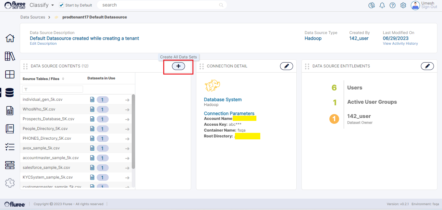Click the Edit Description link
This screenshot has height=210, width=442.
[43, 43]
